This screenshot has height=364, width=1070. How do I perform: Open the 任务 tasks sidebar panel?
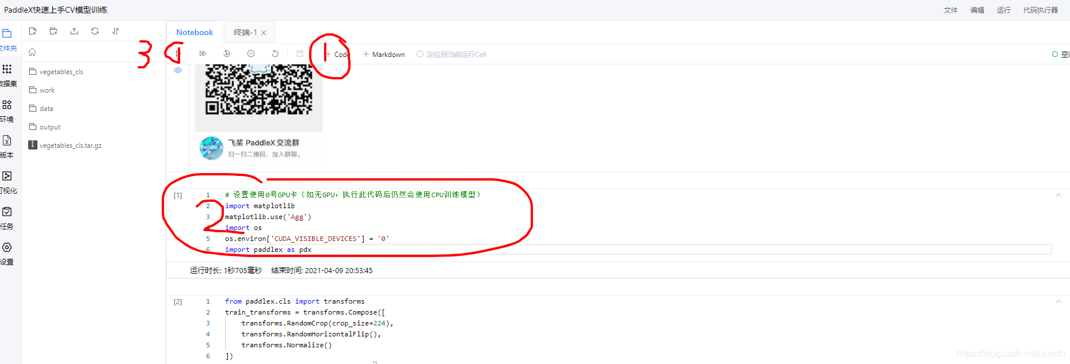point(7,218)
